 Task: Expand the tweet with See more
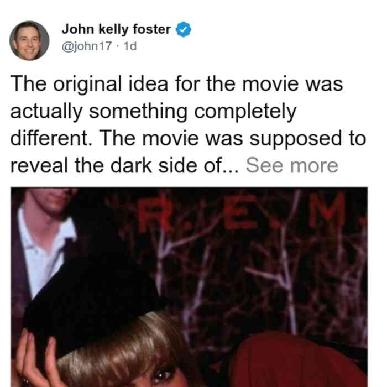click(292, 166)
